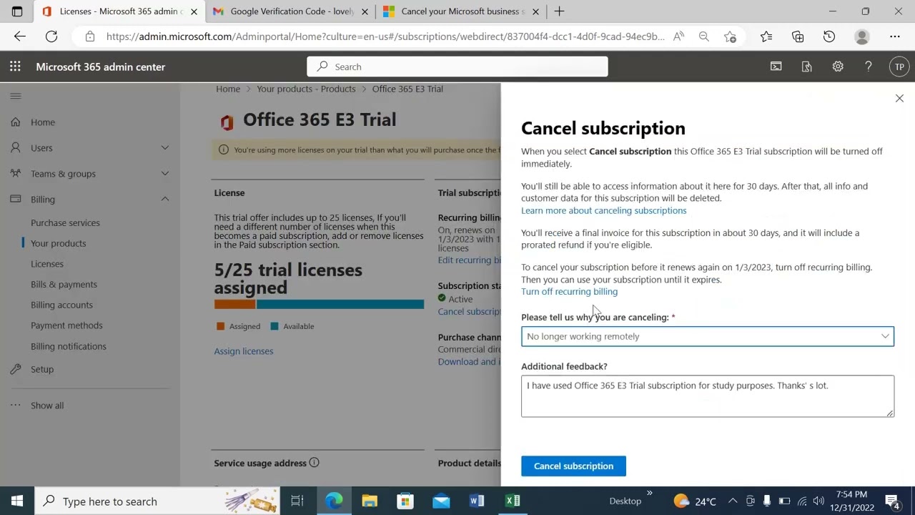Click the weather 24°C taskbar widget
Image resolution: width=915 pixels, height=515 pixels.
coord(695,501)
